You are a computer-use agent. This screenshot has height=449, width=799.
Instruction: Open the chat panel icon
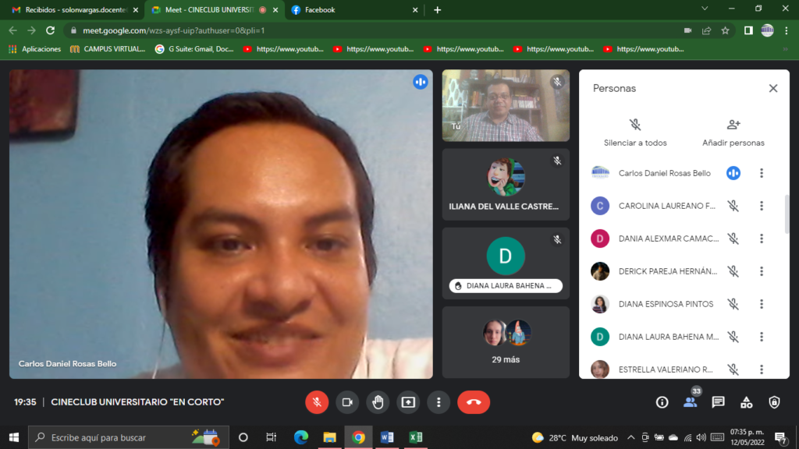[718, 402]
